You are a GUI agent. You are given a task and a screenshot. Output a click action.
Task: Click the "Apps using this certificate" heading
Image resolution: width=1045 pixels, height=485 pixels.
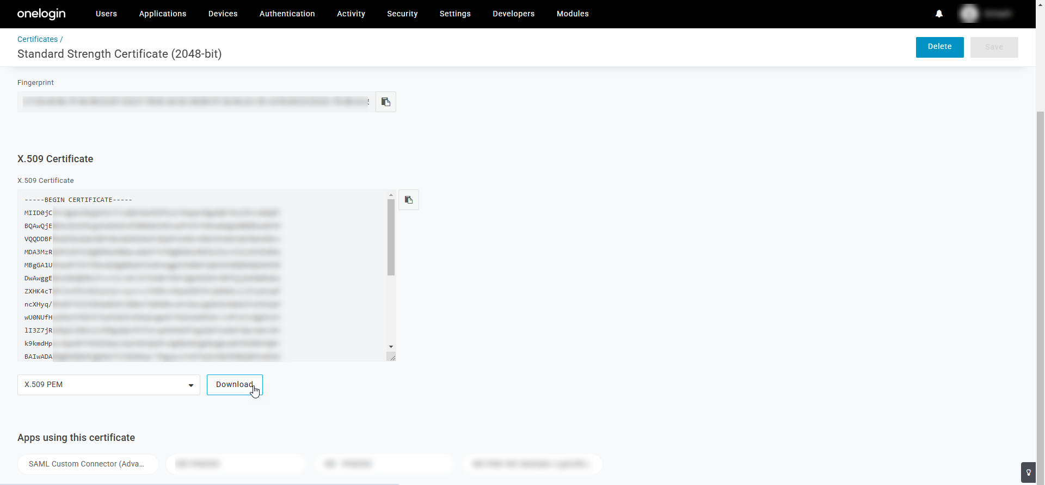point(76,438)
